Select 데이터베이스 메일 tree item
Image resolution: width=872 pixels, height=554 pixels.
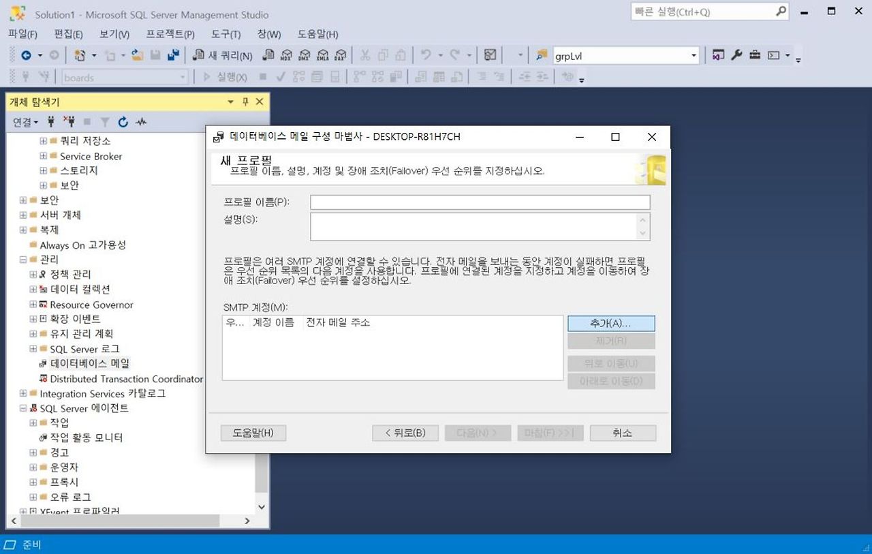[89, 364]
